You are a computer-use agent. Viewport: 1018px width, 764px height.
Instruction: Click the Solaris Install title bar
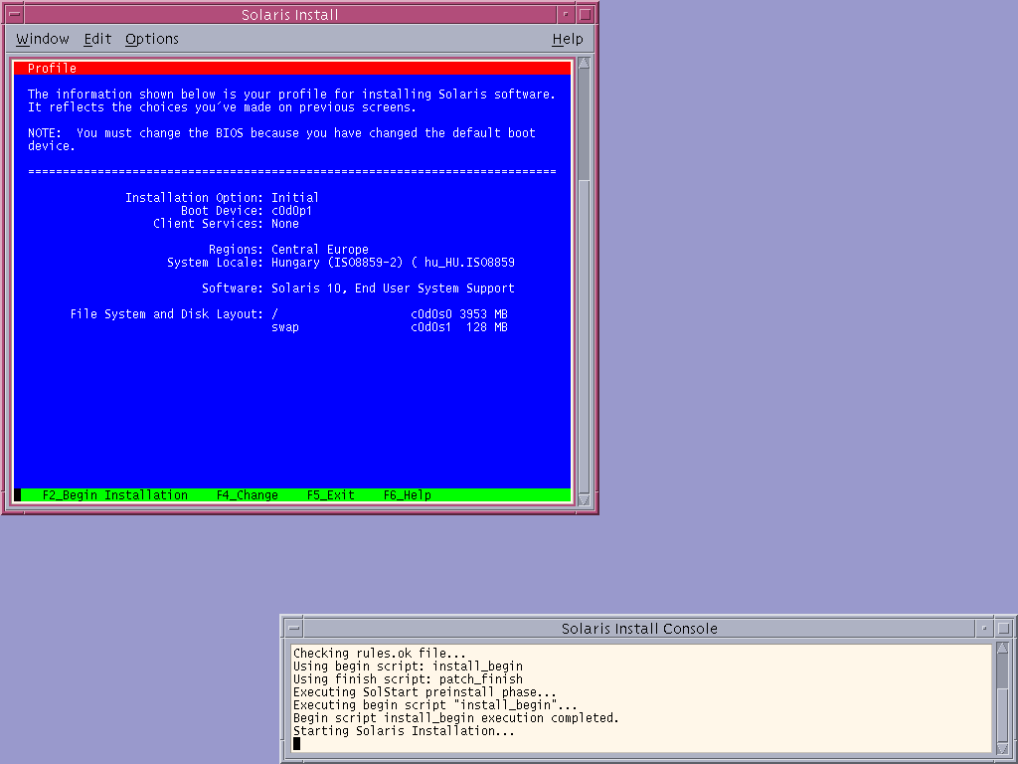290,14
